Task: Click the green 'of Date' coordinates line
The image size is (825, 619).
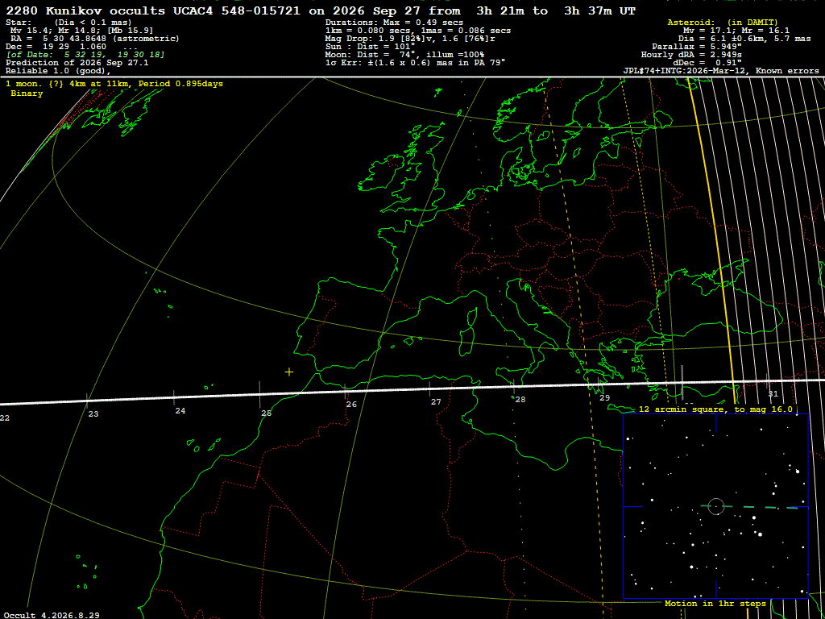Action: 85,55
